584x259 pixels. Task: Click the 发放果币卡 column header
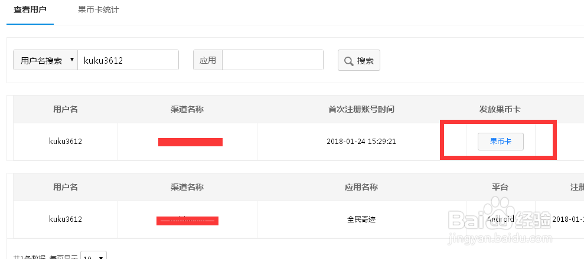pos(500,109)
